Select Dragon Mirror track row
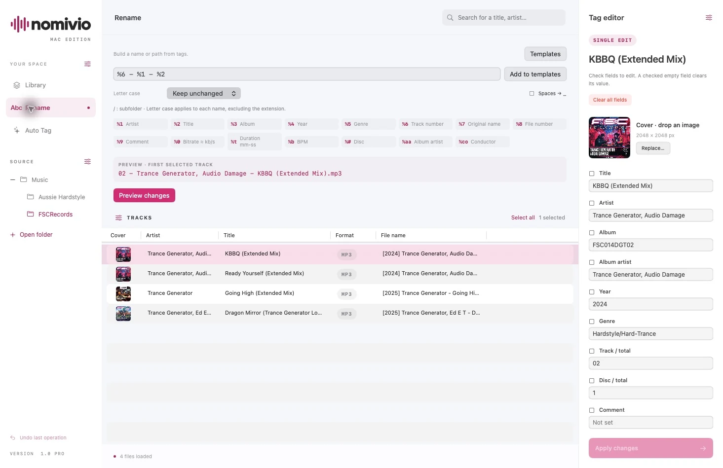 (340, 313)
